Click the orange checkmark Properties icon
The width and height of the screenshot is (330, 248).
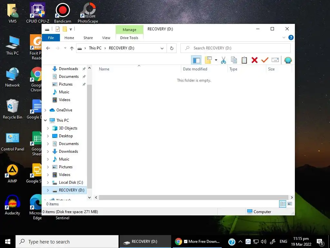click(265, 60)
